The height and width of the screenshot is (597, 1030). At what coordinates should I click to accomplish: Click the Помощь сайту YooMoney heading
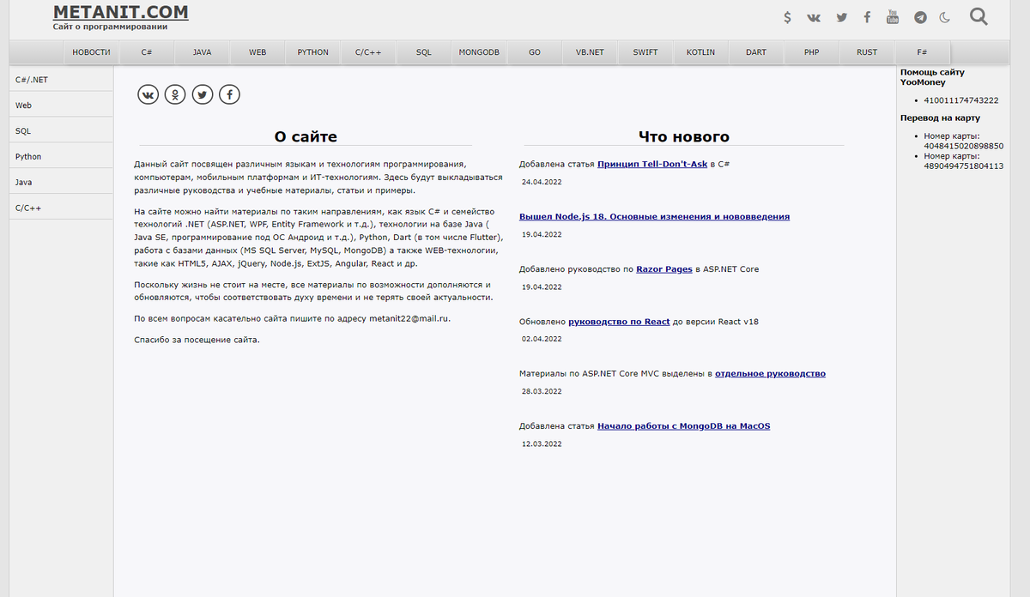pos(932,77)
